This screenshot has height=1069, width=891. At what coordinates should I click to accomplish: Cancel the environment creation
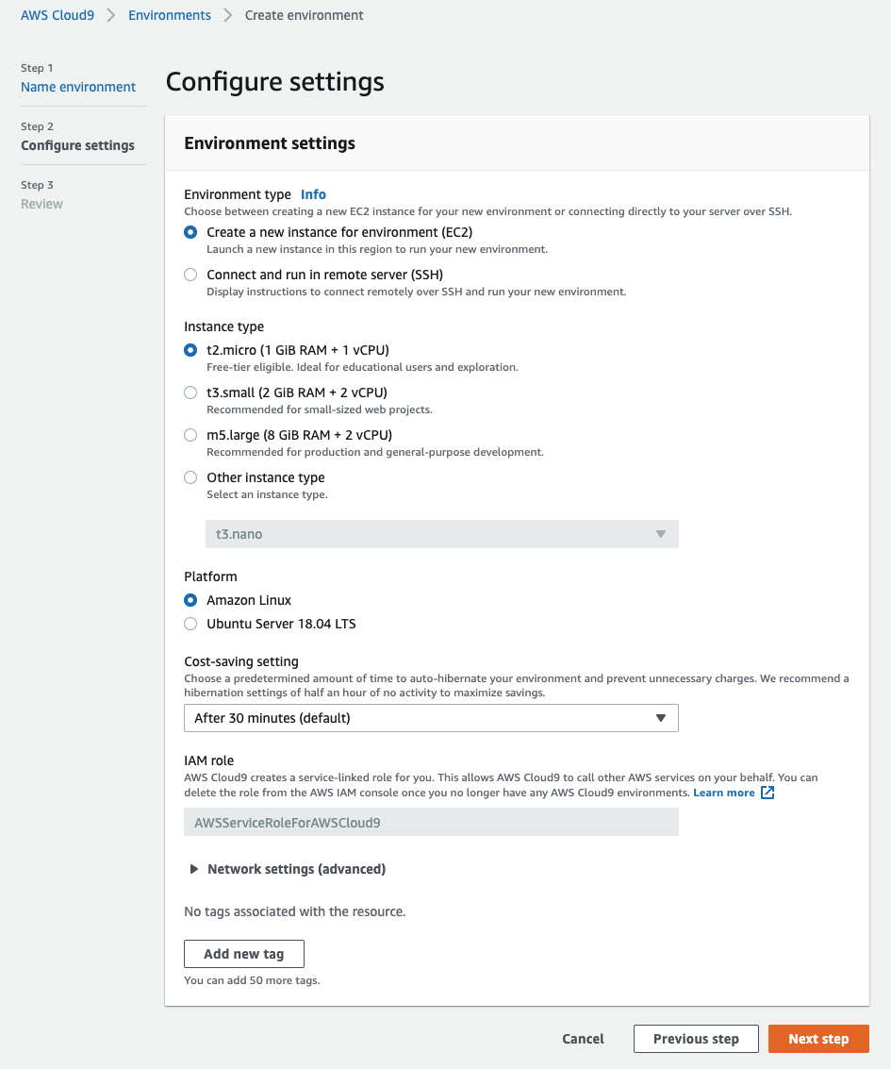pyautogui.click(x=583, y=1039)
